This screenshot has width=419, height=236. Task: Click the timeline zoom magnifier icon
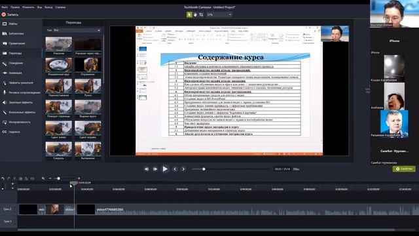pos(43,178)
